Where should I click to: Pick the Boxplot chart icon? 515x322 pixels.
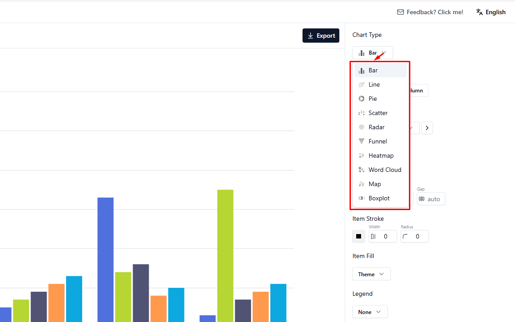pos(362,198)
